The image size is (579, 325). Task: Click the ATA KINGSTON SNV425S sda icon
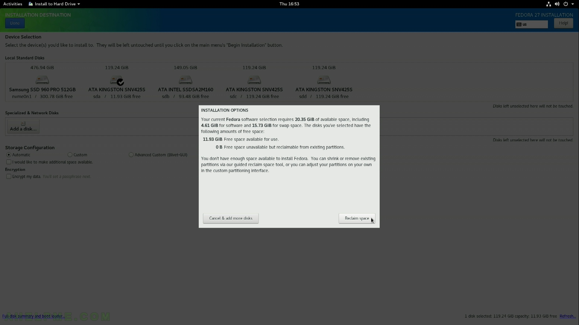[116, 80]
